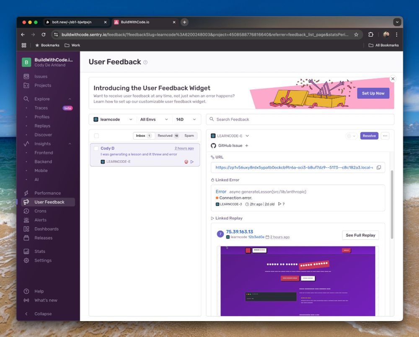
Task: Open the assignee dropdown next to Resolve
Action: 351,136
